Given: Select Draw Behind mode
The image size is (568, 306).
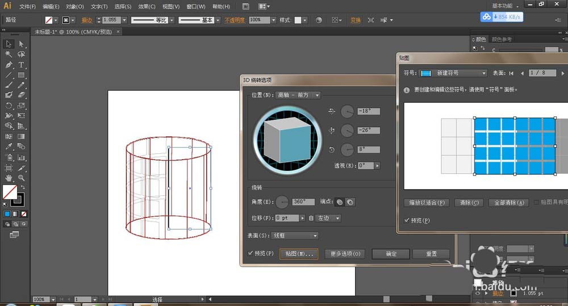Looking at the screenshot, I should (x=15, y=224).
